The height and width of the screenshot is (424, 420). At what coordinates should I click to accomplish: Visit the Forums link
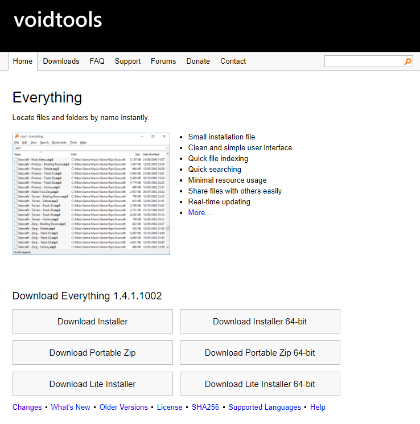click(x=163, y=61)
